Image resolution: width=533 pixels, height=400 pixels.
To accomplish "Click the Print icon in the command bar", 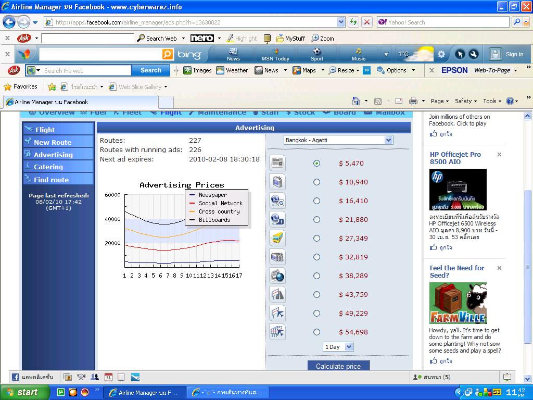I will (x=413, y=101).
